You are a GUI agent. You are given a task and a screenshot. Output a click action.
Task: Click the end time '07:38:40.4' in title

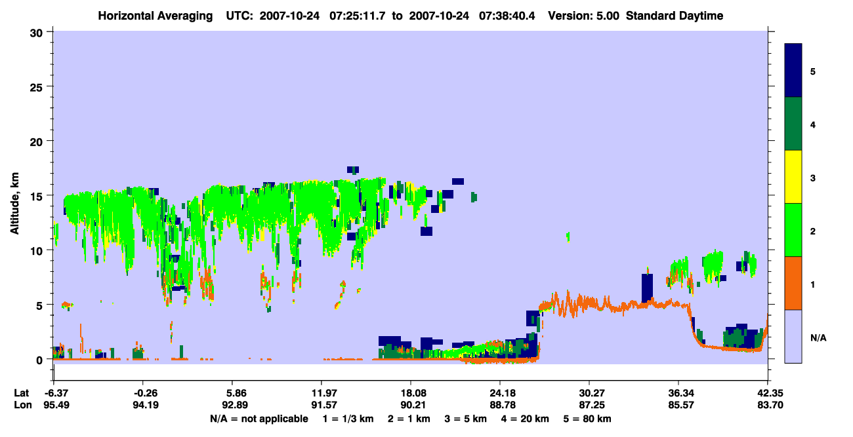pyautogui.click(x=509, y=16)
